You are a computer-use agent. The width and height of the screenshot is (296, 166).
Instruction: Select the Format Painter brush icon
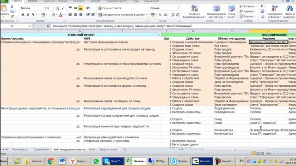click(12, 17)
